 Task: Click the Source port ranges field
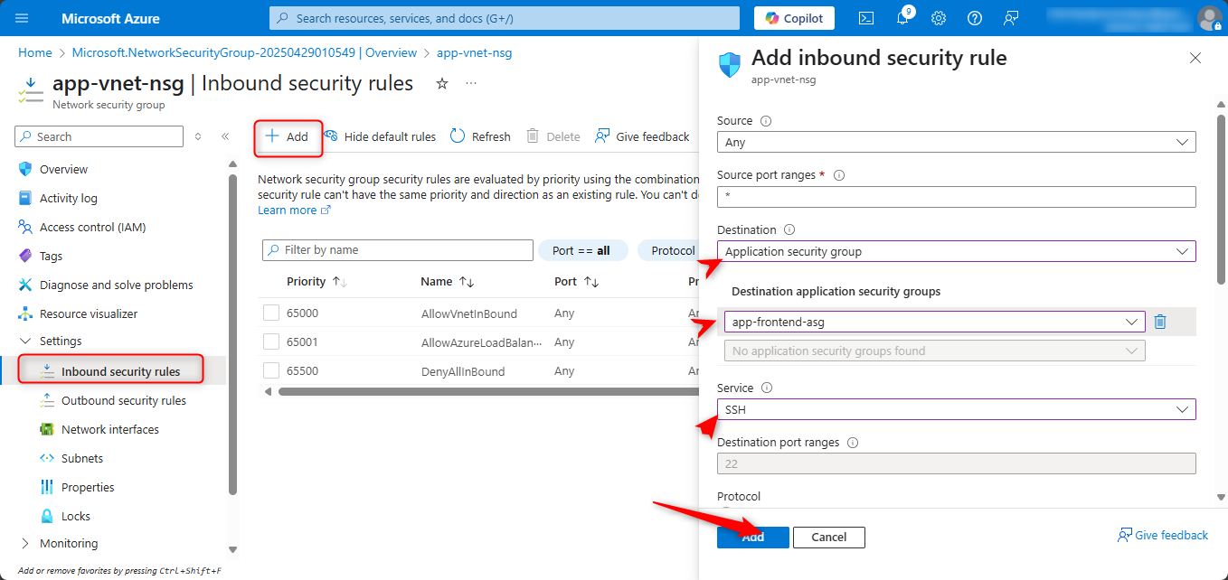pos(957,197)
